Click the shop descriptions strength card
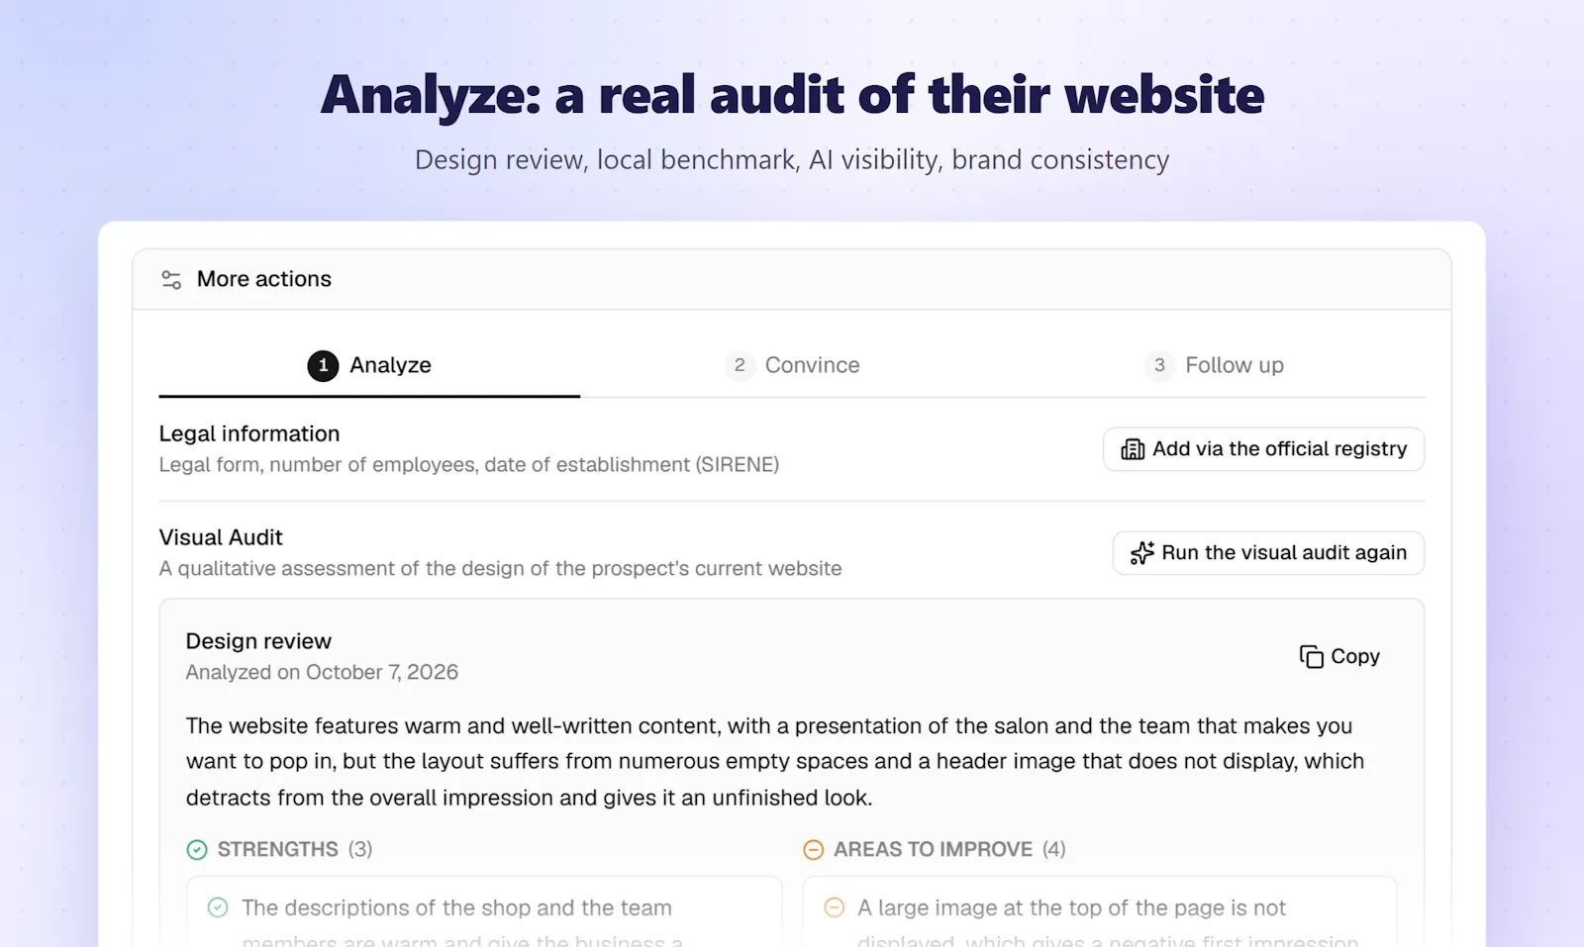Viewport: 1584px width, 947px height. click(484, 911)
